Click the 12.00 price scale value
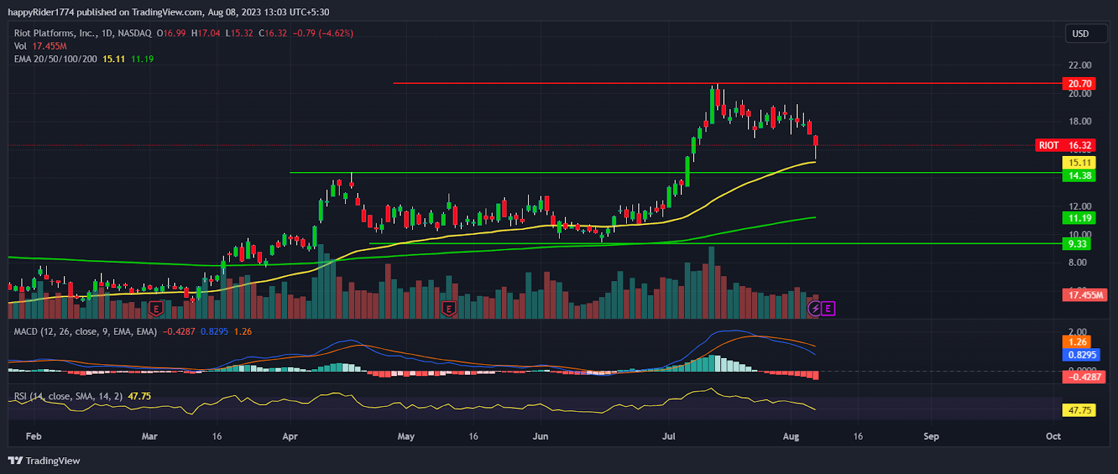Image resolution: width=1118 pixels, height=474 pixels. (1080, 206)
